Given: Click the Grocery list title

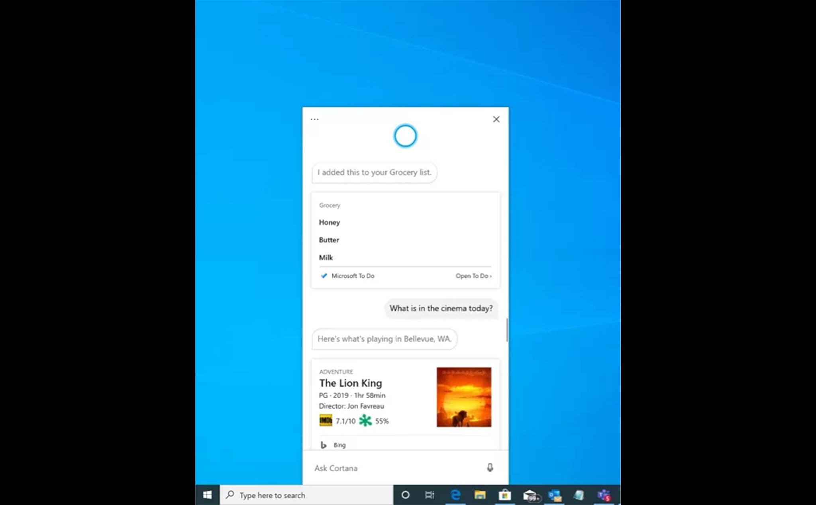Looking at the screenshot, I should point(330,205).
